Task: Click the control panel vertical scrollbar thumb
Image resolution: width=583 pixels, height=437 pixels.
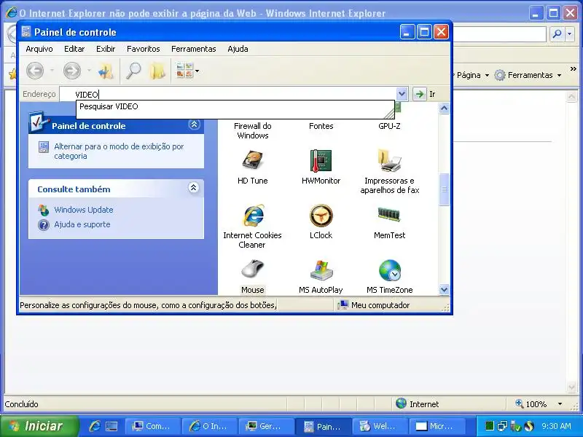Action: point(444,189)
